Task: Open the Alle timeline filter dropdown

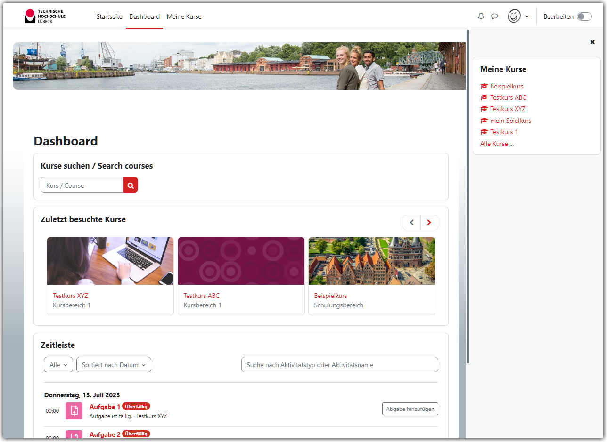Action: tap(58, 365)
